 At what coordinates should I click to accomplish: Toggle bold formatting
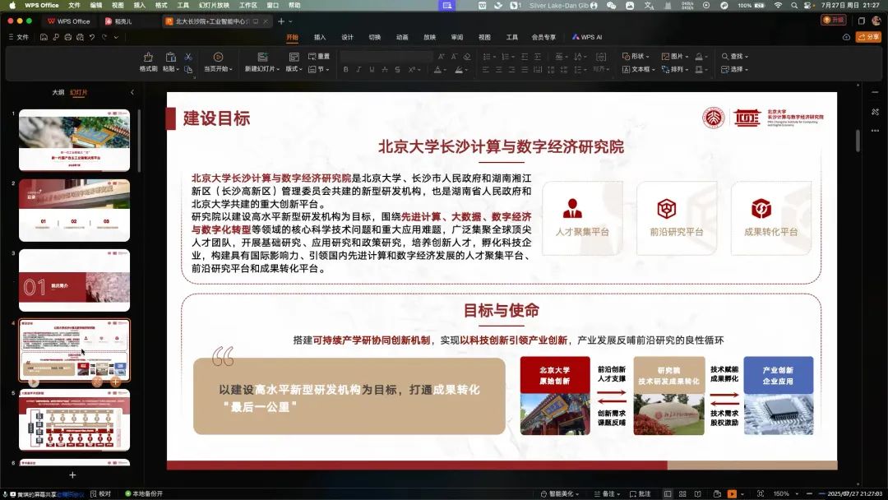tap(346, 70)
